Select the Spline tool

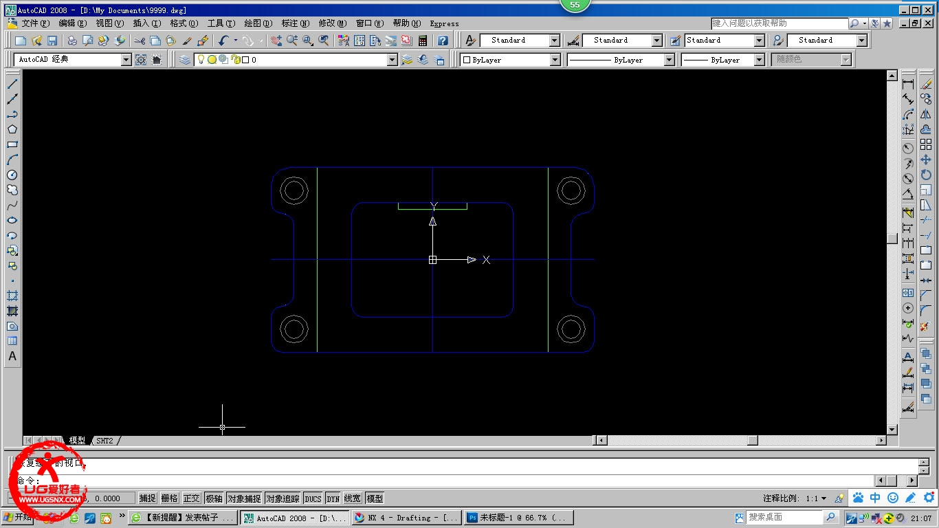tap(12, 205)
